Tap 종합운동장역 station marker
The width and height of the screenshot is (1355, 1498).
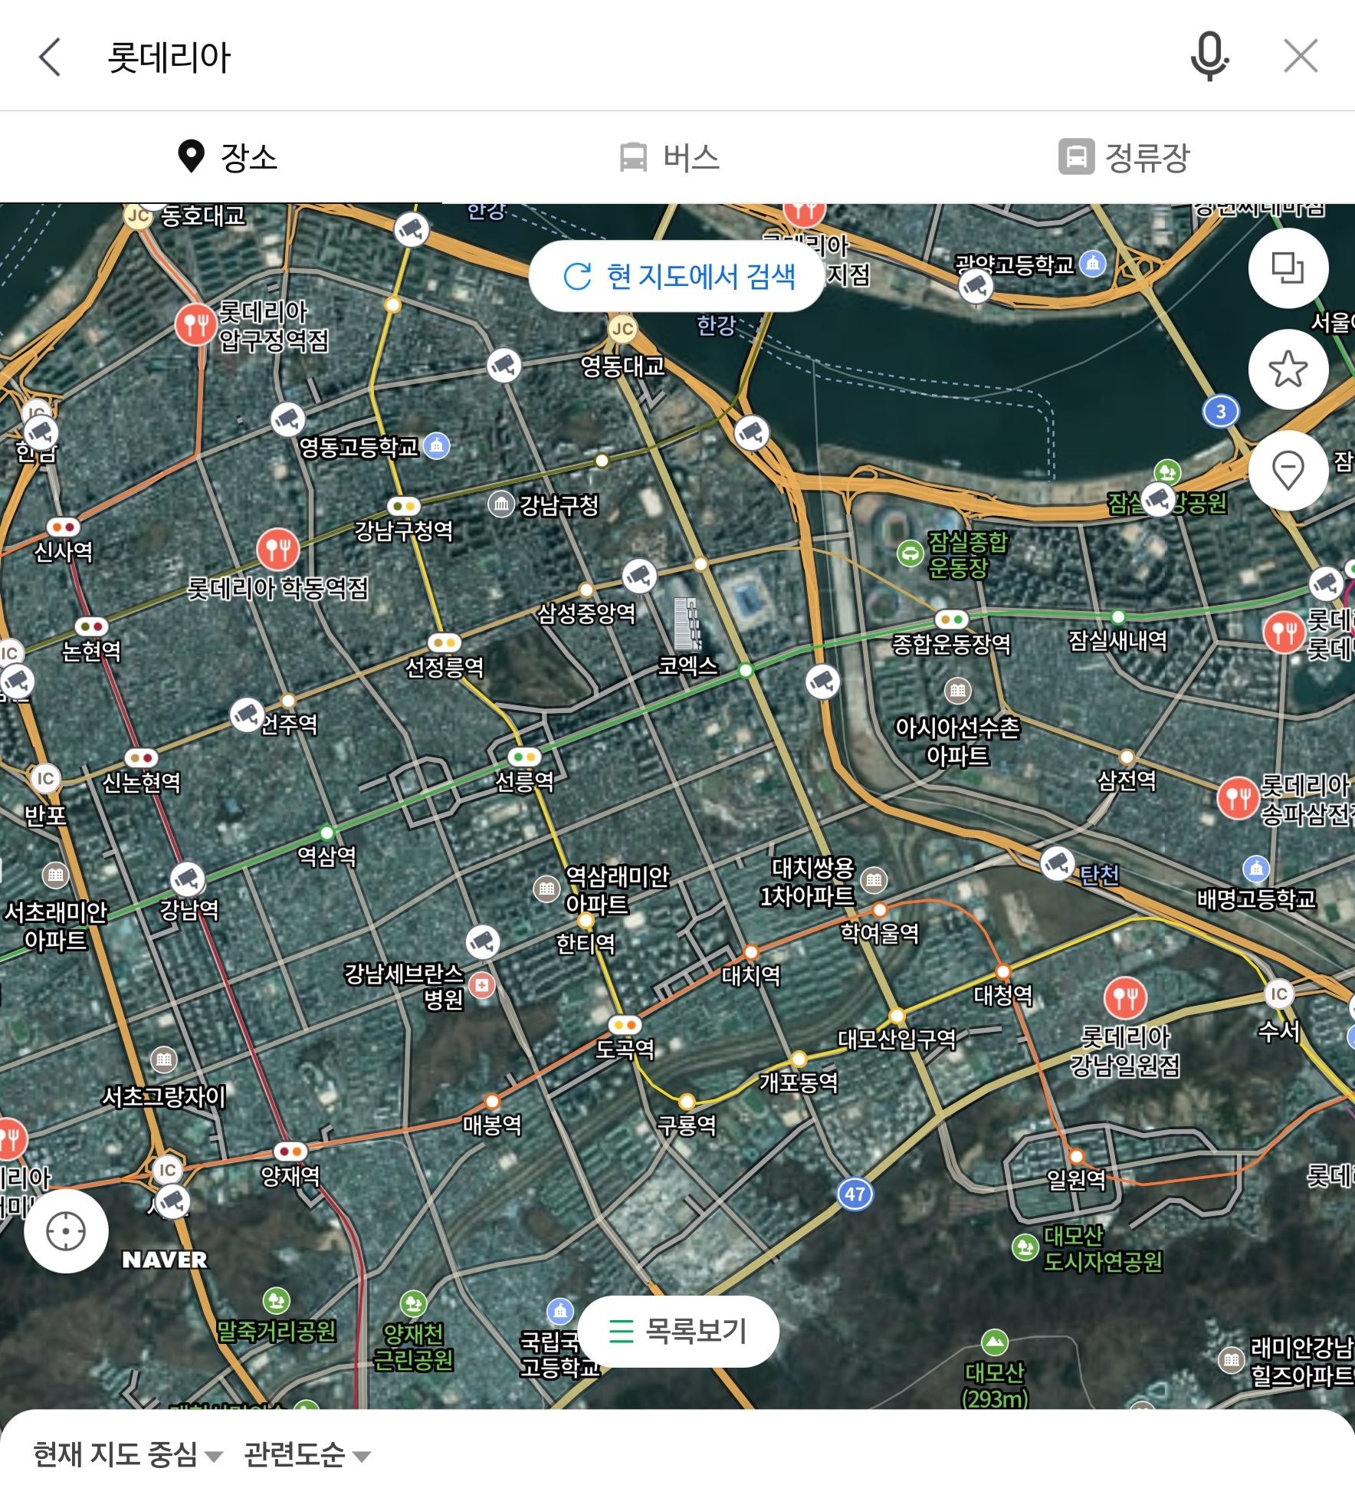[952, 619]
